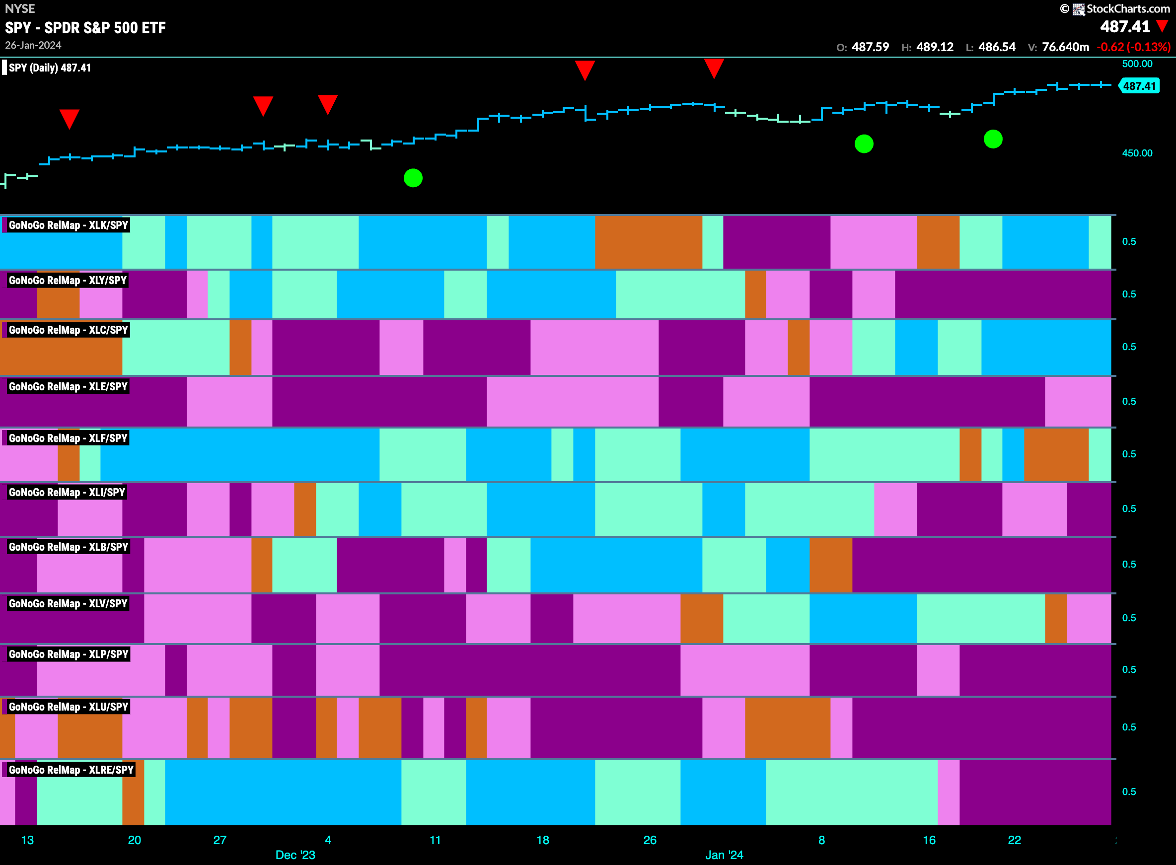Click the cyan 487.41 price tag on axis

coord(1139,86)
